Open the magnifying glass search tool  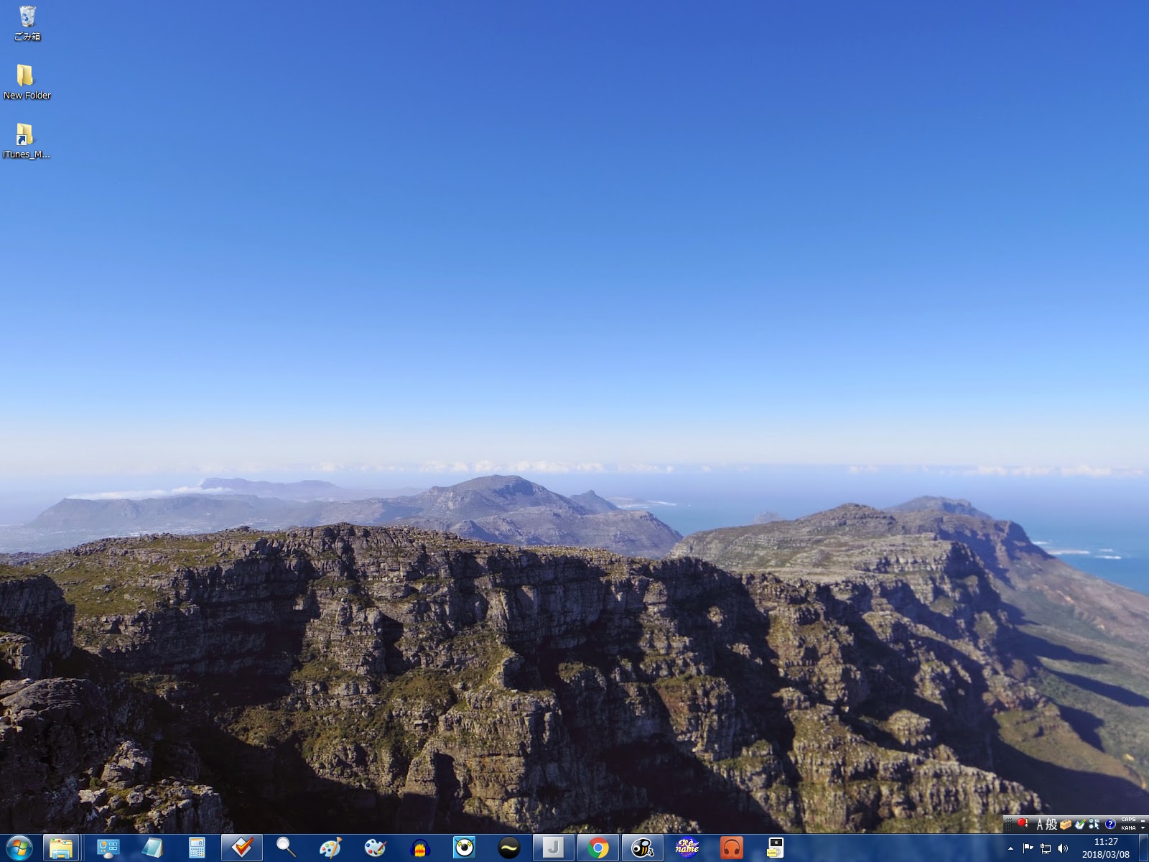287,848
